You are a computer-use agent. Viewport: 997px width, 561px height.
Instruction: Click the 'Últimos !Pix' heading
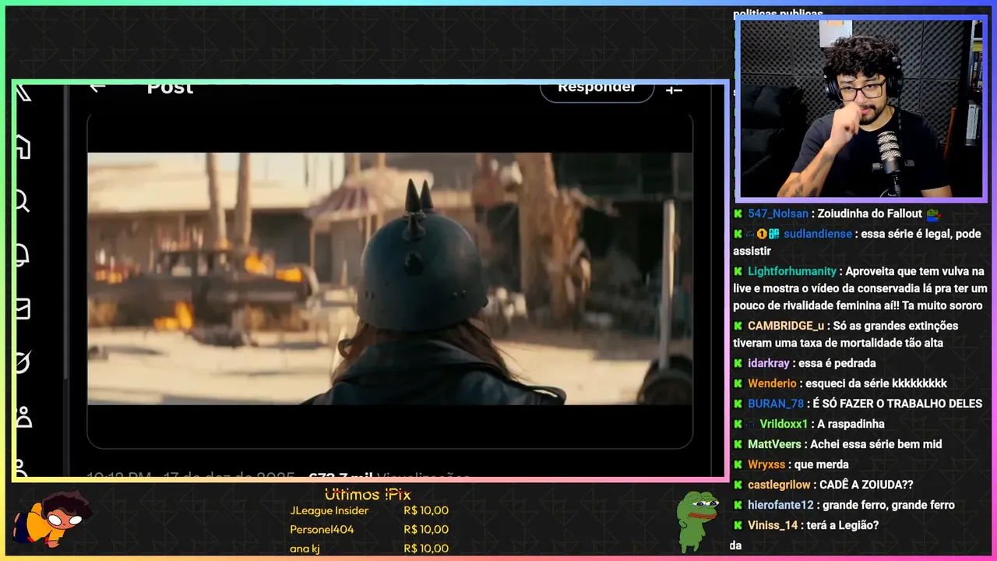point(368,495)
